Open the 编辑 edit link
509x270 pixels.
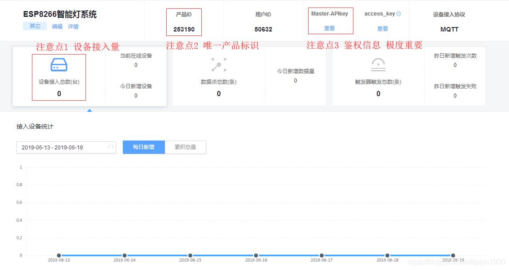click(57, 26)
